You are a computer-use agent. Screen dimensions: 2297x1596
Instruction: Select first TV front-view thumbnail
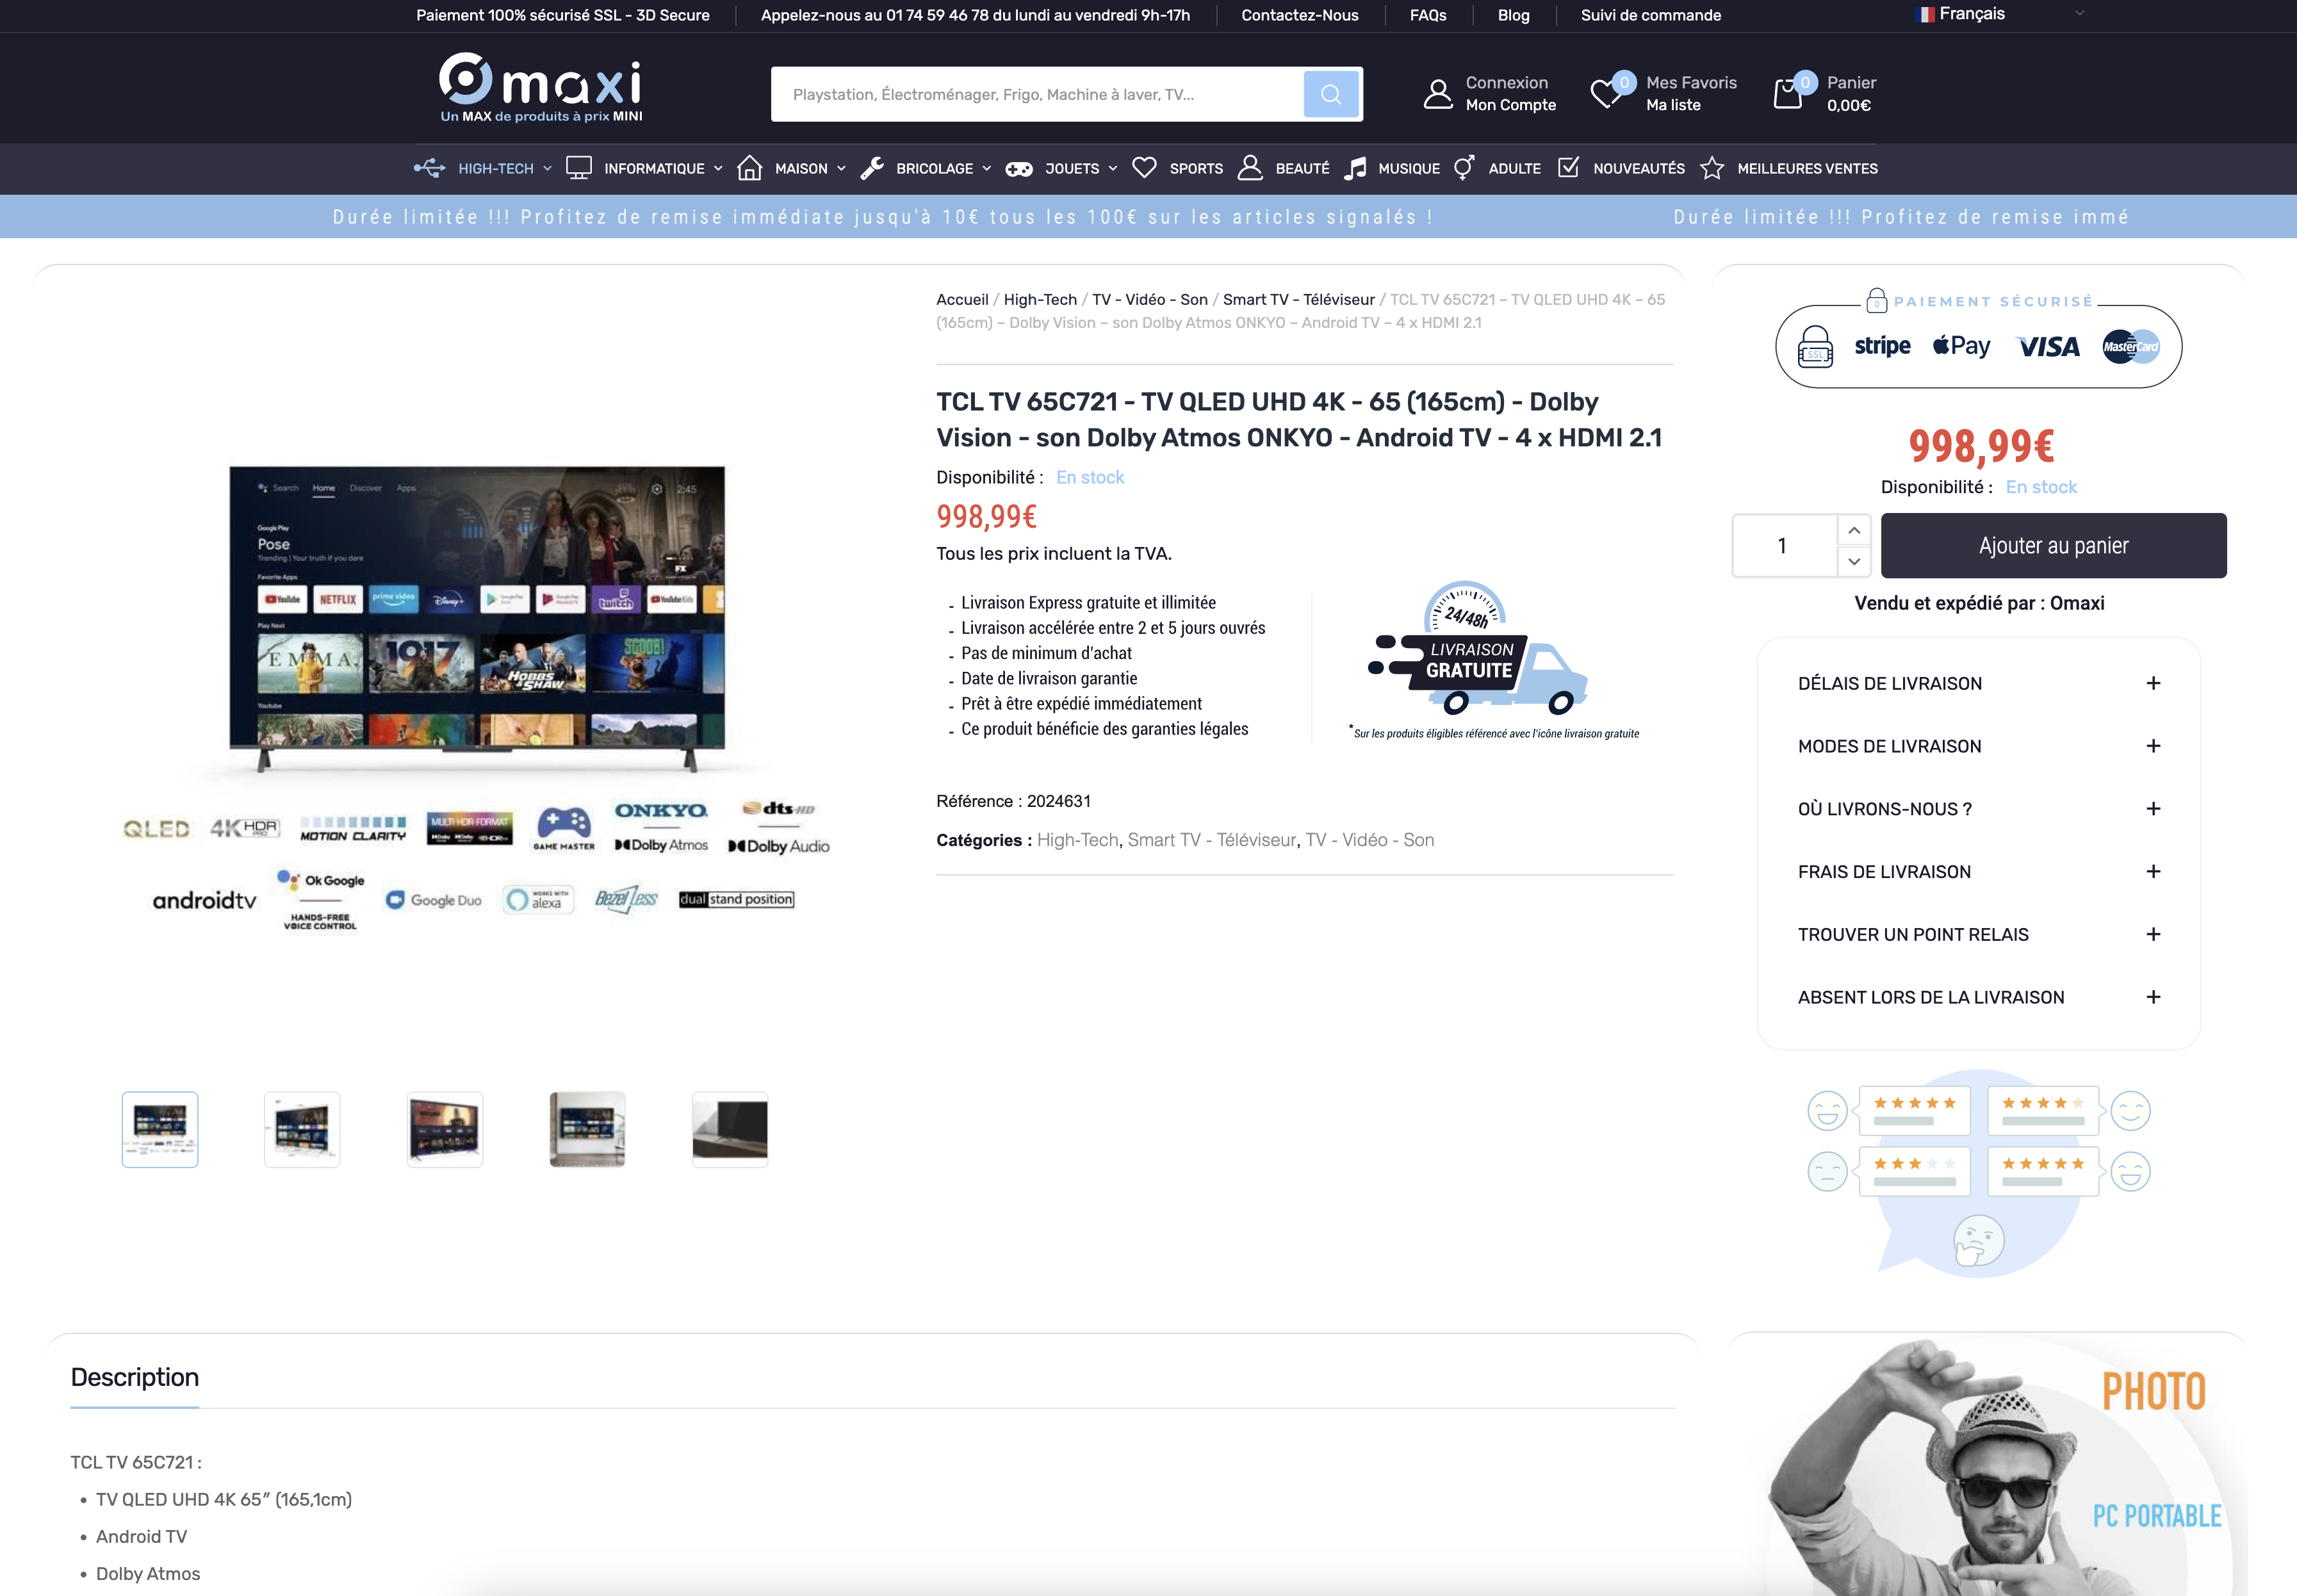pyautogui.click(x=160, y=1129)
